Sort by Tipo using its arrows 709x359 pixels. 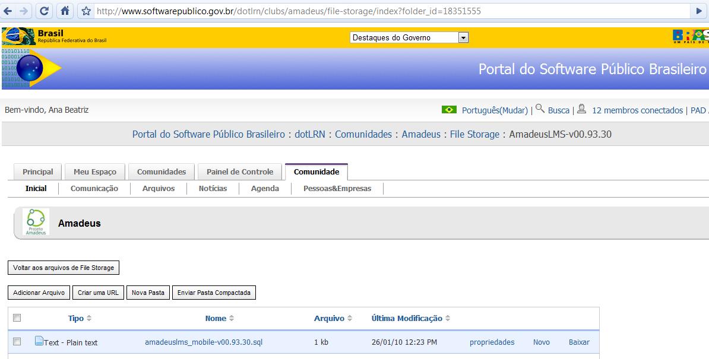[89, 319]
